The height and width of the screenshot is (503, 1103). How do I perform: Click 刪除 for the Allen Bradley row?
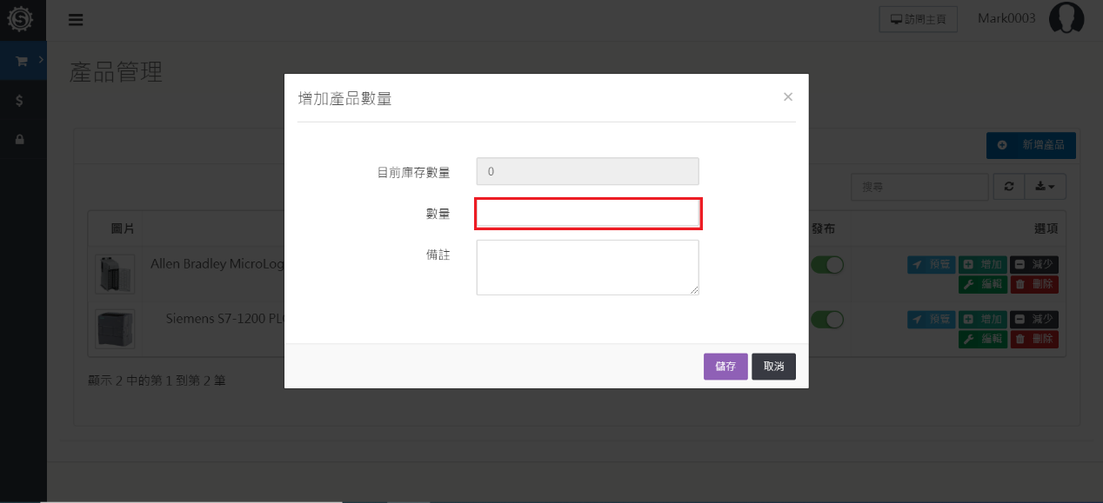[1034, 284]
